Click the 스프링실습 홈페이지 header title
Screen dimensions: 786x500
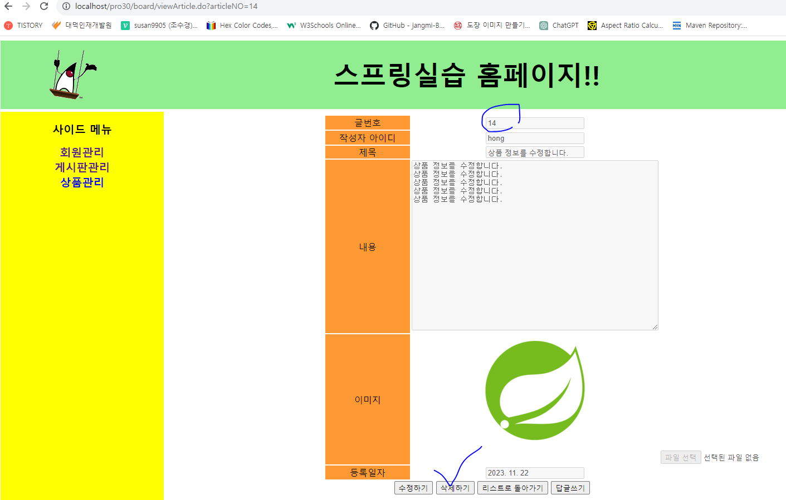pos(467,75)
